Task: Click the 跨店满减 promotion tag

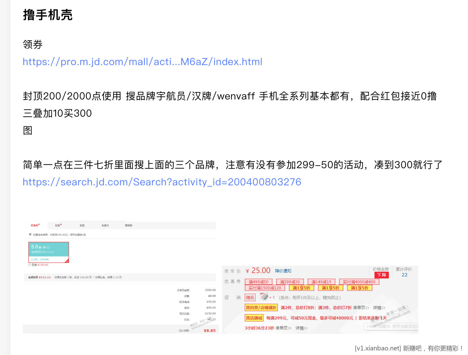Action: tap(254, 318)
